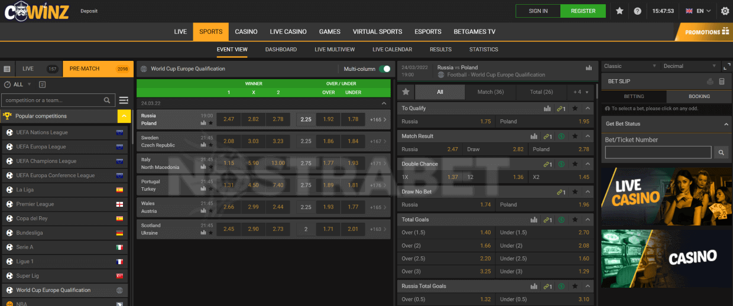The image size is (733, 306).
Task: Click the Bet Slip printer icon
Action: pyautogui.click(x=710, y=82)
